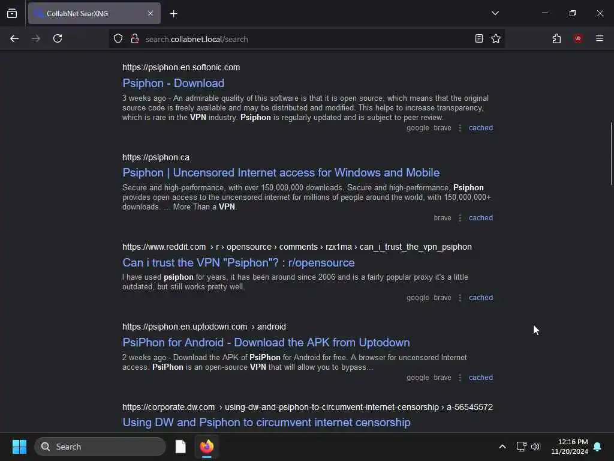Close the CollabNet SearXNG tab
614x461 pixels.
pos(151,13)
